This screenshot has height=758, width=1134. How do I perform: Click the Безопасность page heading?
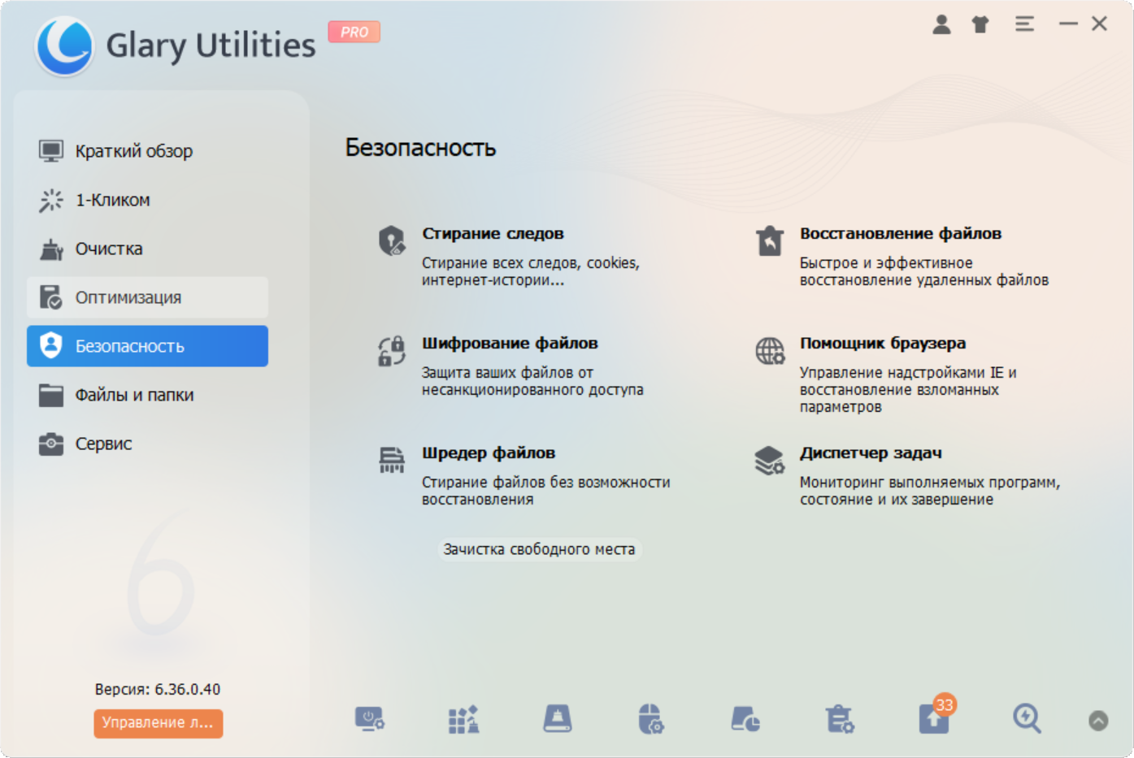[420, 148]
